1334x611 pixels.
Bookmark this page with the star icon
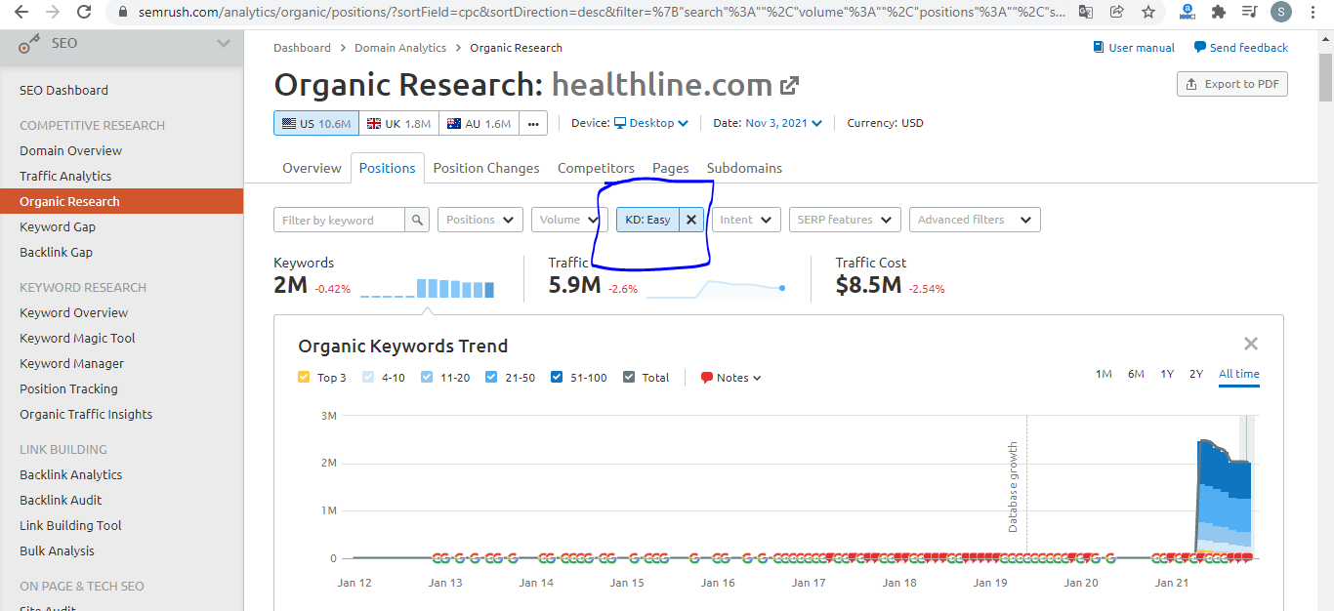click(1148, 12)
